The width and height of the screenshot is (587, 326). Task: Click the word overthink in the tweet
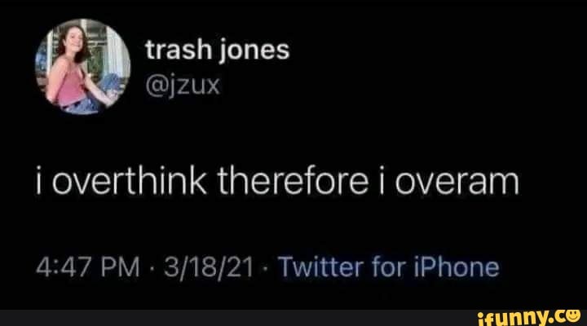click(x=129, y=181)
